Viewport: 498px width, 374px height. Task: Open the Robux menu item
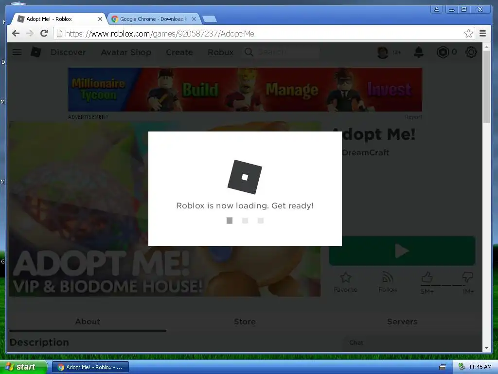click(220, 52)
